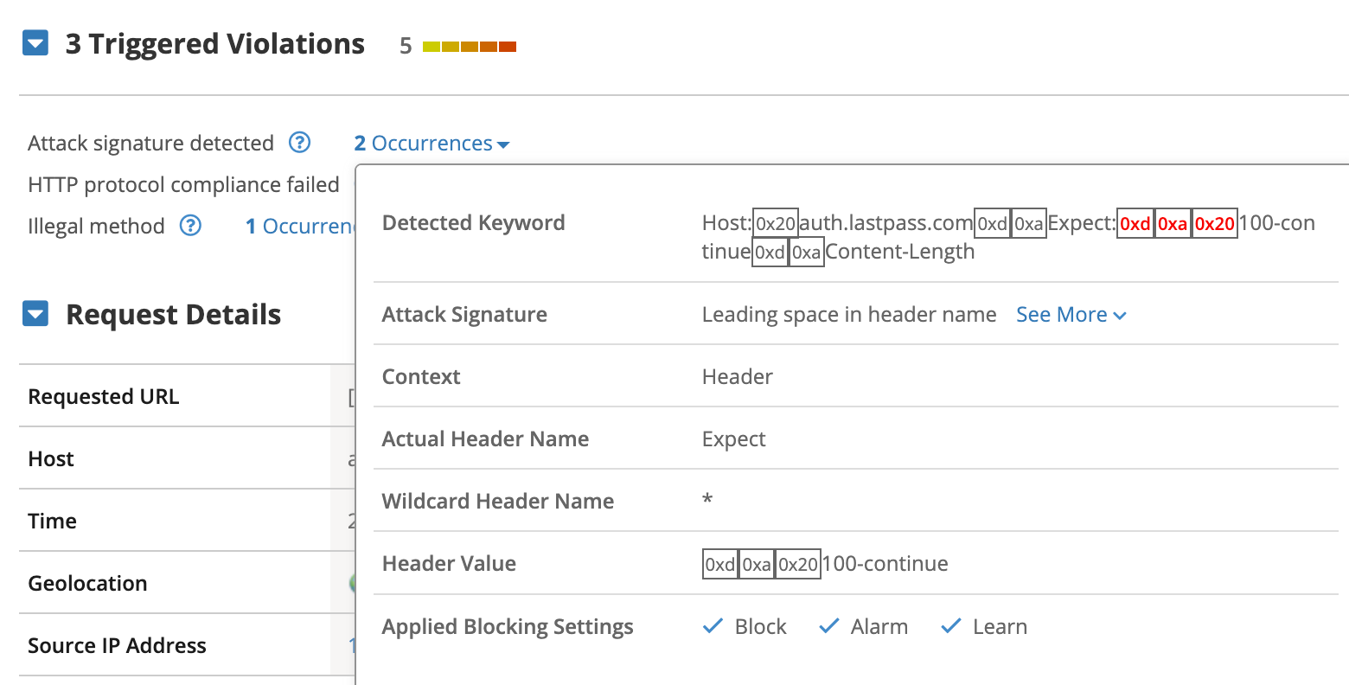Click the Expect actual header name value
The height and width of the screenshot is (685, 1349).
(x=733, y=439)
